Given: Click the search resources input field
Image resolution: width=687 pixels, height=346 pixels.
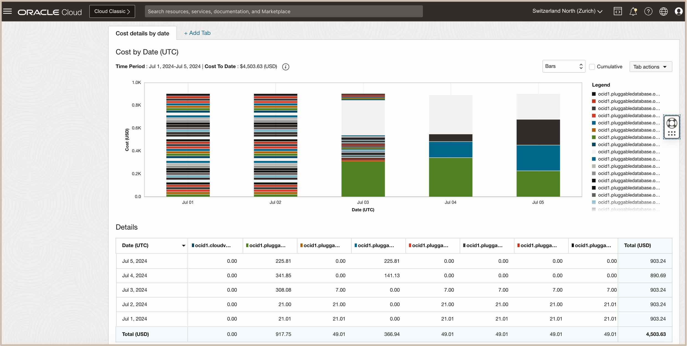Looking at the screenshot, I should (x=284, y=11).
